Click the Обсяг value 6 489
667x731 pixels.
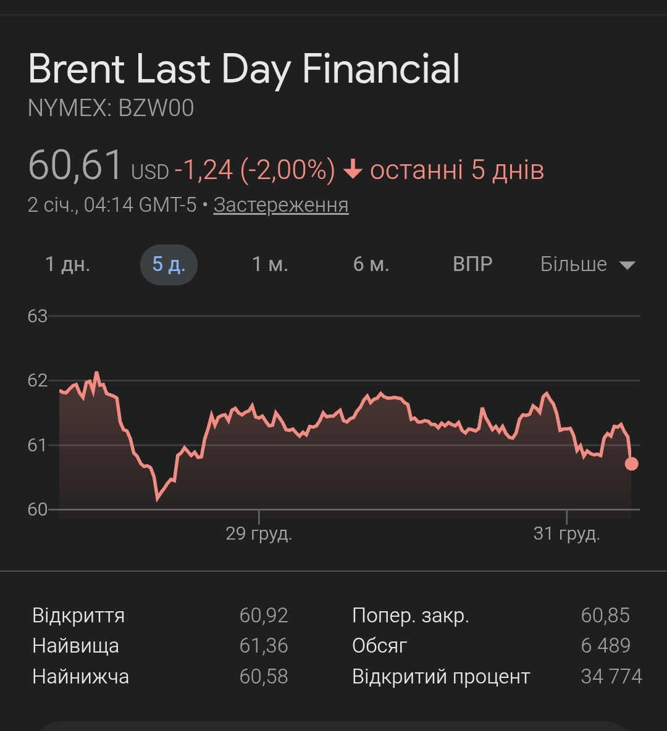pyautogui.click(x=605, y=646)
